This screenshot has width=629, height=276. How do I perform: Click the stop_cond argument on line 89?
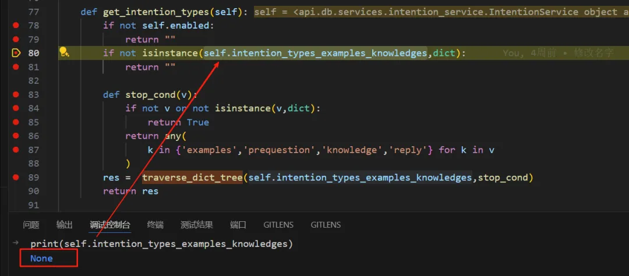point(503,178)
